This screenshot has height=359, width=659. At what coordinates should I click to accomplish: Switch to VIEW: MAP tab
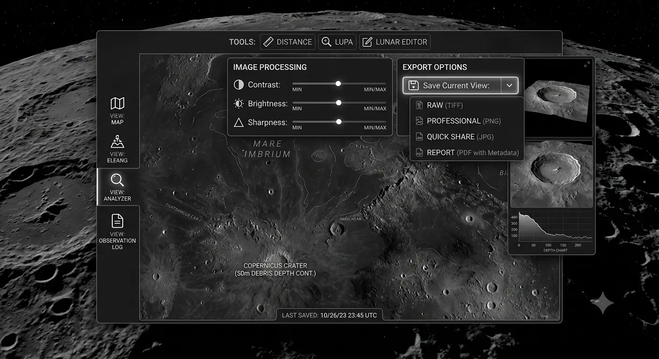pyautogui.click(x=117, y=111)
